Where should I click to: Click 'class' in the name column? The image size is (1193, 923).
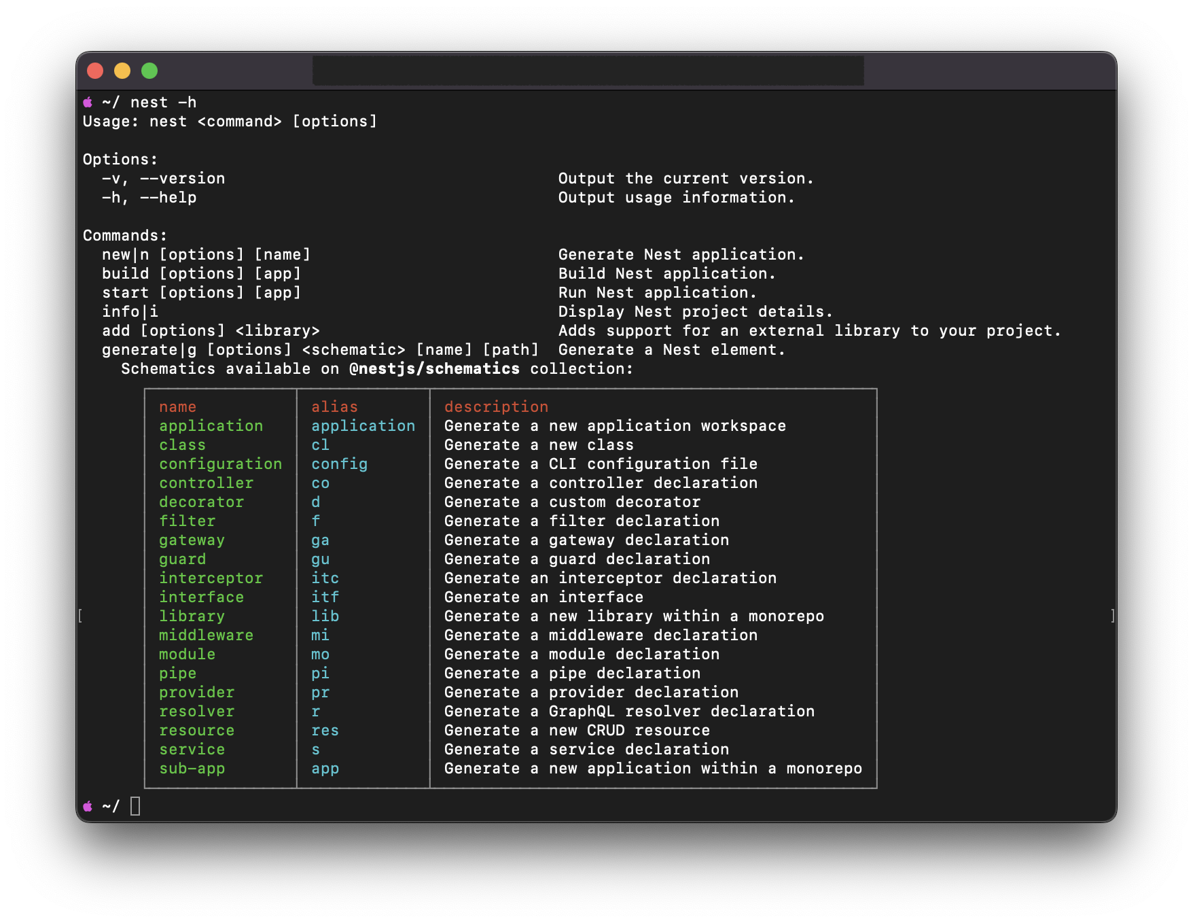tap(183, 445)
